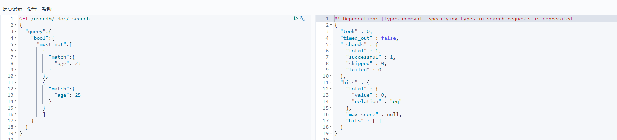Click the GET /userdb/_doc/_search request line

tap(54, 19)
